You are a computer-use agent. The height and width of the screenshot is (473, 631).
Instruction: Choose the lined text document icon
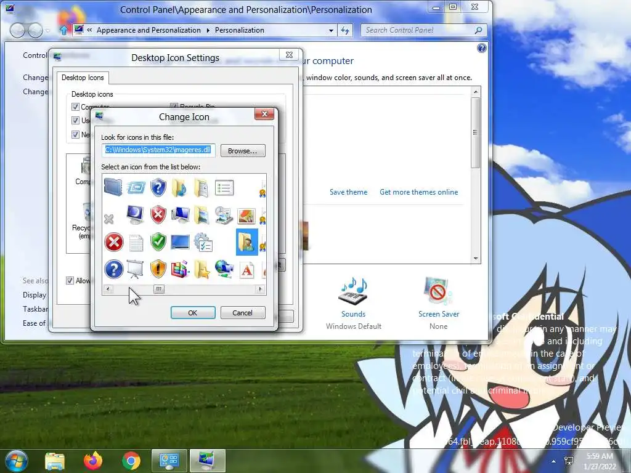(x=136, y=243)
